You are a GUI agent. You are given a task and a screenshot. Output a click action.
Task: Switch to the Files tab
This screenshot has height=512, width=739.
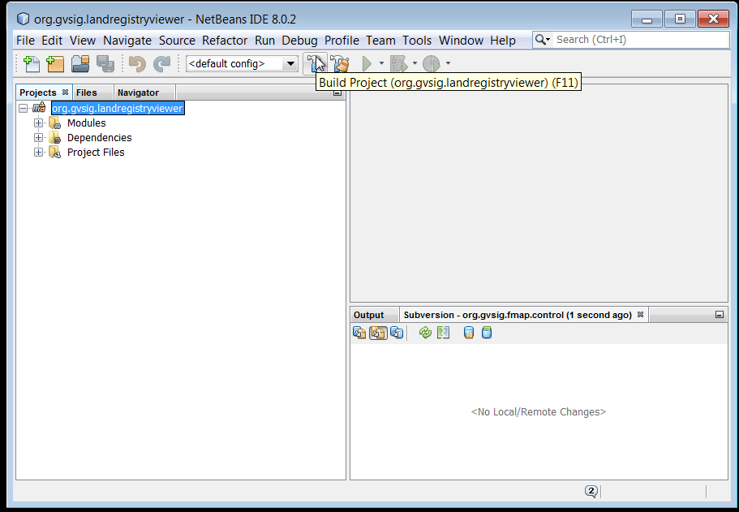[x=87, y=93]
